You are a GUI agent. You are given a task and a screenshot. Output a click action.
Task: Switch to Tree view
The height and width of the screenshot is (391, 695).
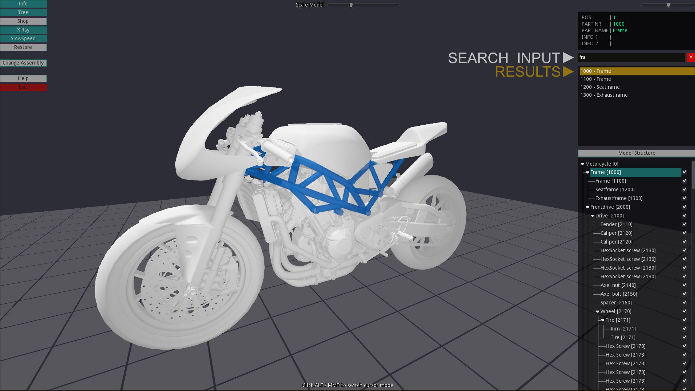(23, 12)
